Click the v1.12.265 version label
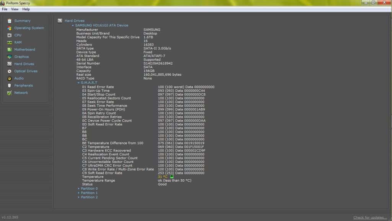 point(10,217)
